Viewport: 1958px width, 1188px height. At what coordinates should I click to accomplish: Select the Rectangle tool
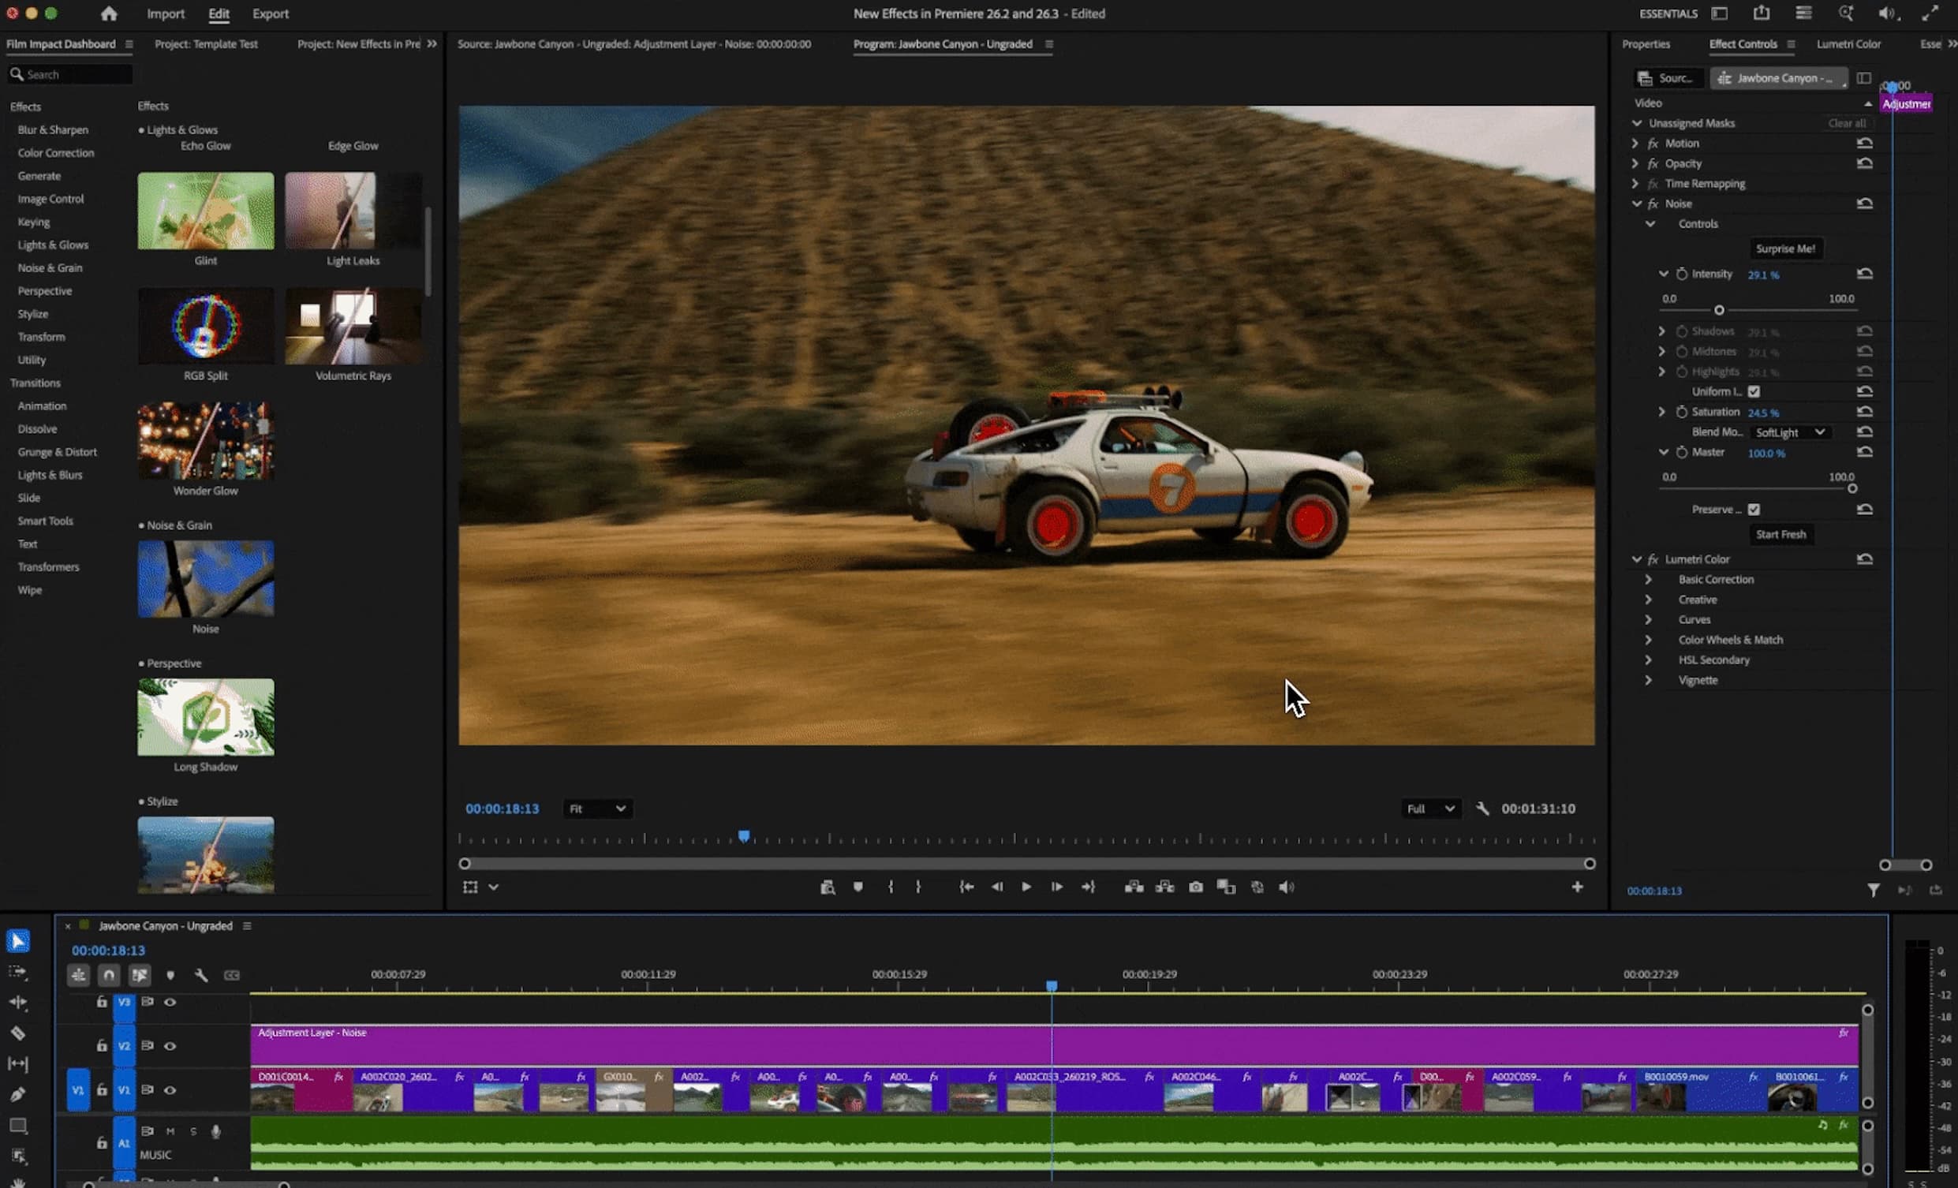point(17,1125)
